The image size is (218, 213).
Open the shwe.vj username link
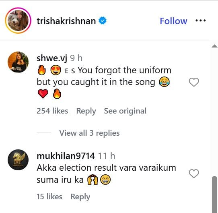tap(52, 58)
